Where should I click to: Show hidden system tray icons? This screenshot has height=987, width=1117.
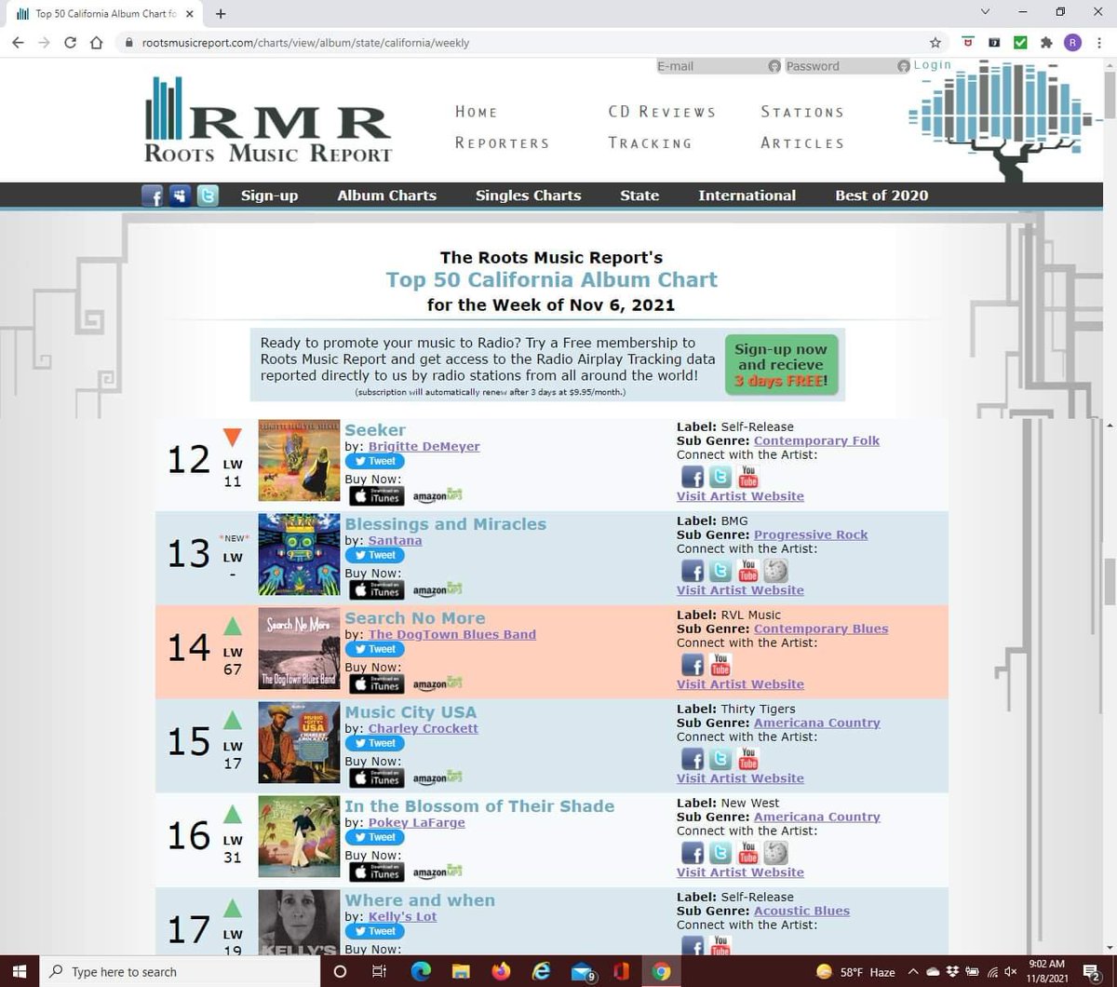914,971
